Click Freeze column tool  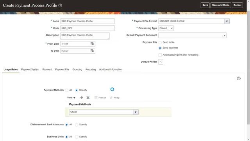point(100,98)
